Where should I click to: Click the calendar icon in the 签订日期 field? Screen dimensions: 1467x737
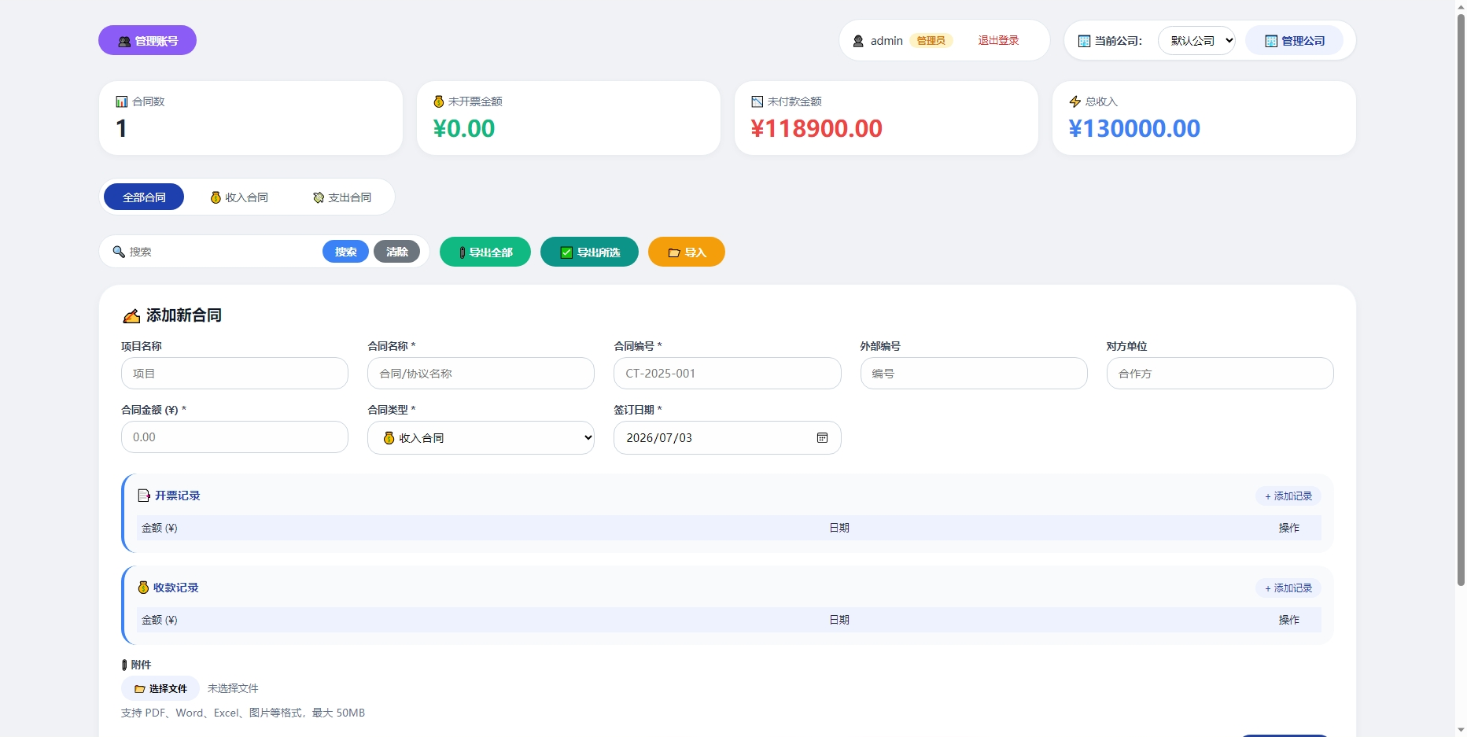[822, 438]
